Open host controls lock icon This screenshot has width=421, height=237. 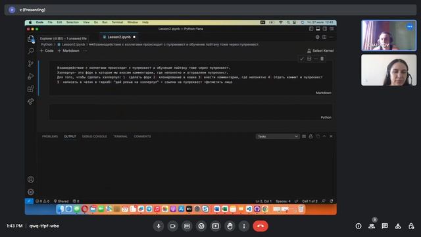coord(411,226)
